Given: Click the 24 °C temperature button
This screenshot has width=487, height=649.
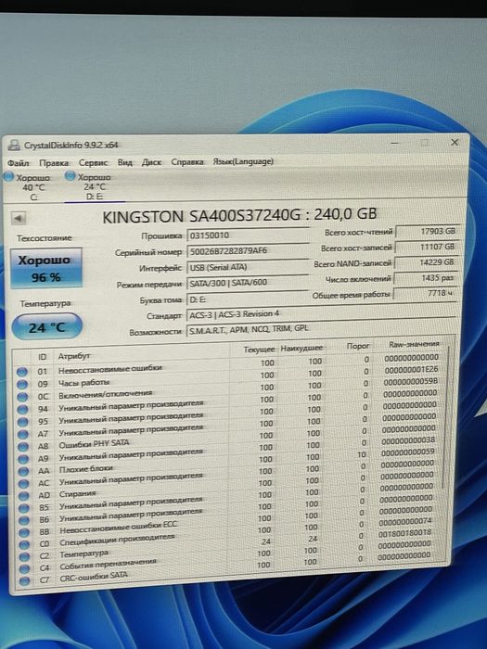Looking at the screenshot, I should (46, 327).
